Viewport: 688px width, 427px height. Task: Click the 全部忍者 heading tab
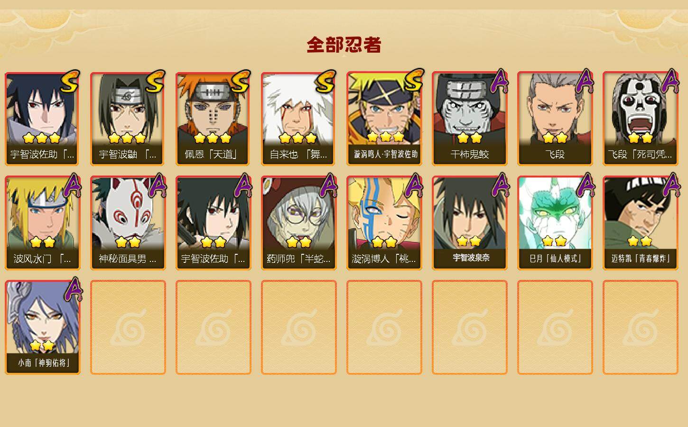coord(344,45)
